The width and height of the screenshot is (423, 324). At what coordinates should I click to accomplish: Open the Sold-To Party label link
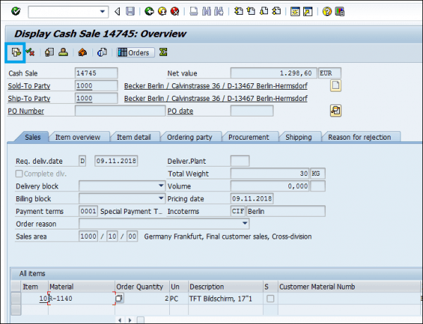point(29,86)
